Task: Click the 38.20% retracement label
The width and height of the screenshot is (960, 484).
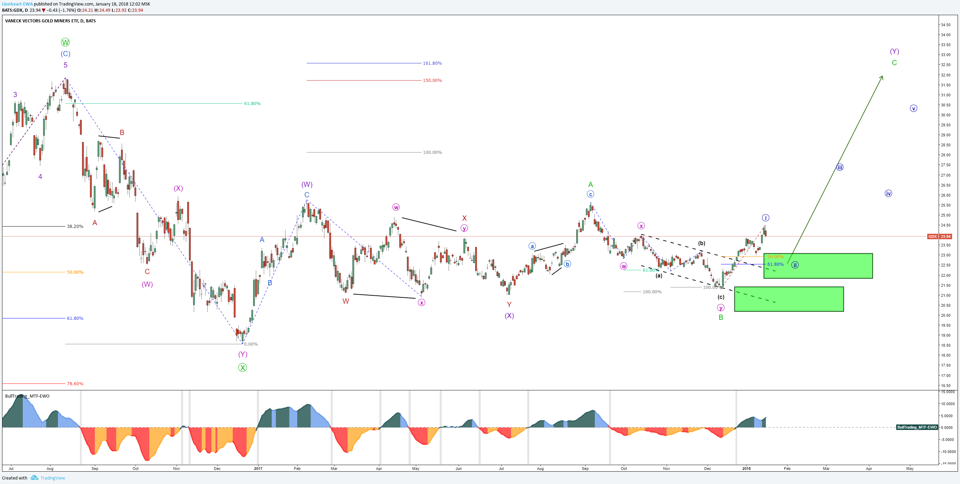Action: [75, 226]
